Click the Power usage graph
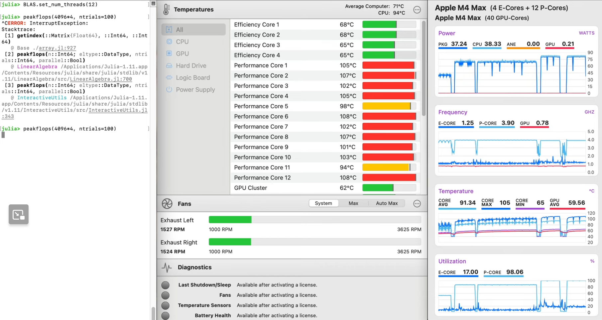This screenshot has width=602, height=320. click(x=512, y=73)
